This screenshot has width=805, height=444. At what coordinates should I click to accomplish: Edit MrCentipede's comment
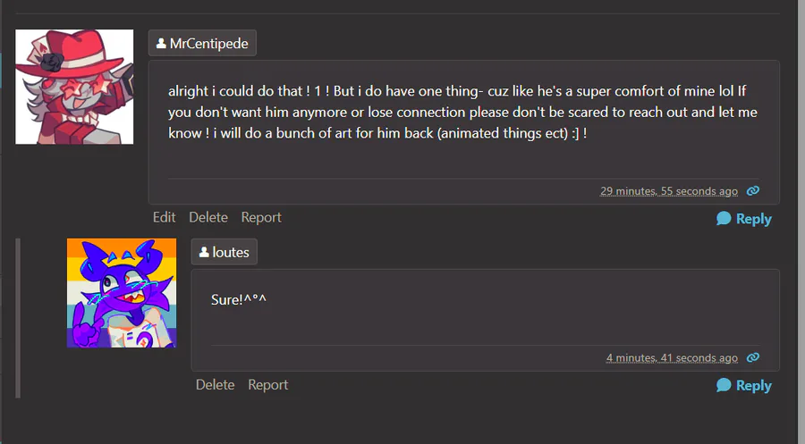[x=164, y=217]
